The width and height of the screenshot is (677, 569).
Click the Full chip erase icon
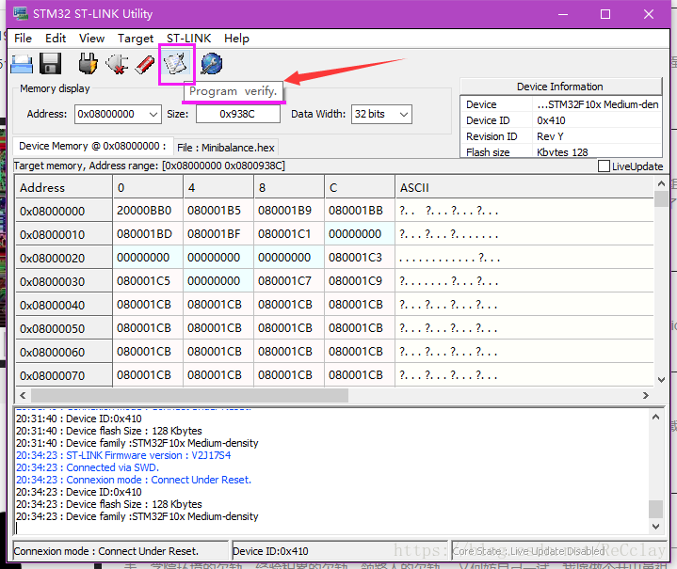(145, 64)
